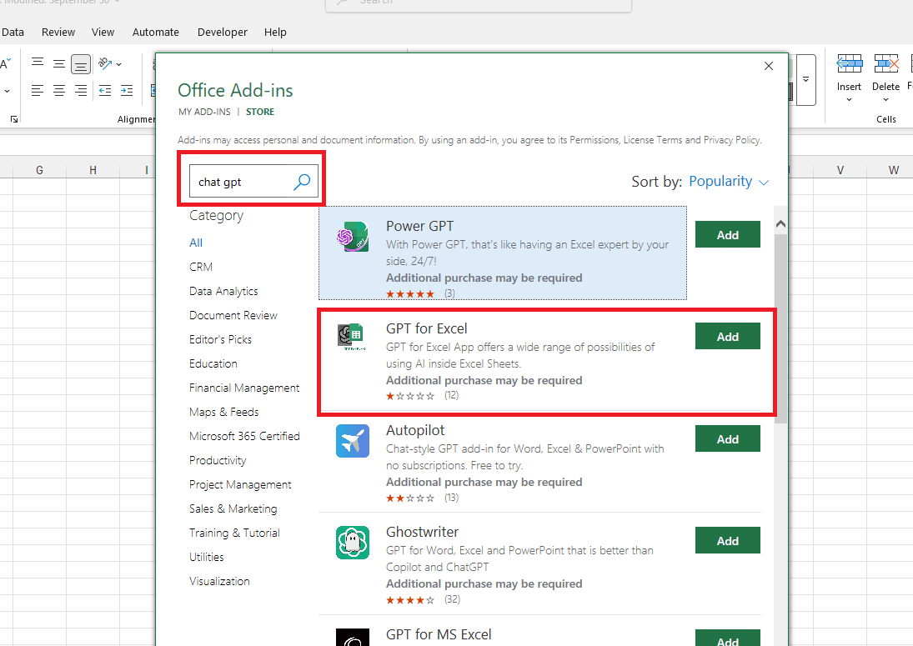Toggle the active Bottom Align button

81,64
